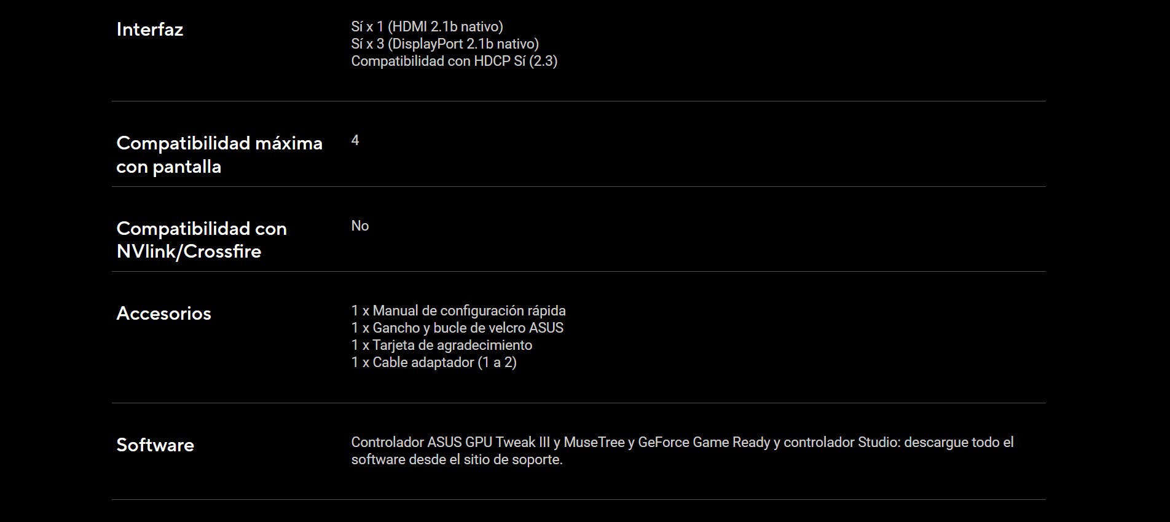Click the DisplayPort 2.1b nativo line
The image size is (1170, 522).
point(444,44)
